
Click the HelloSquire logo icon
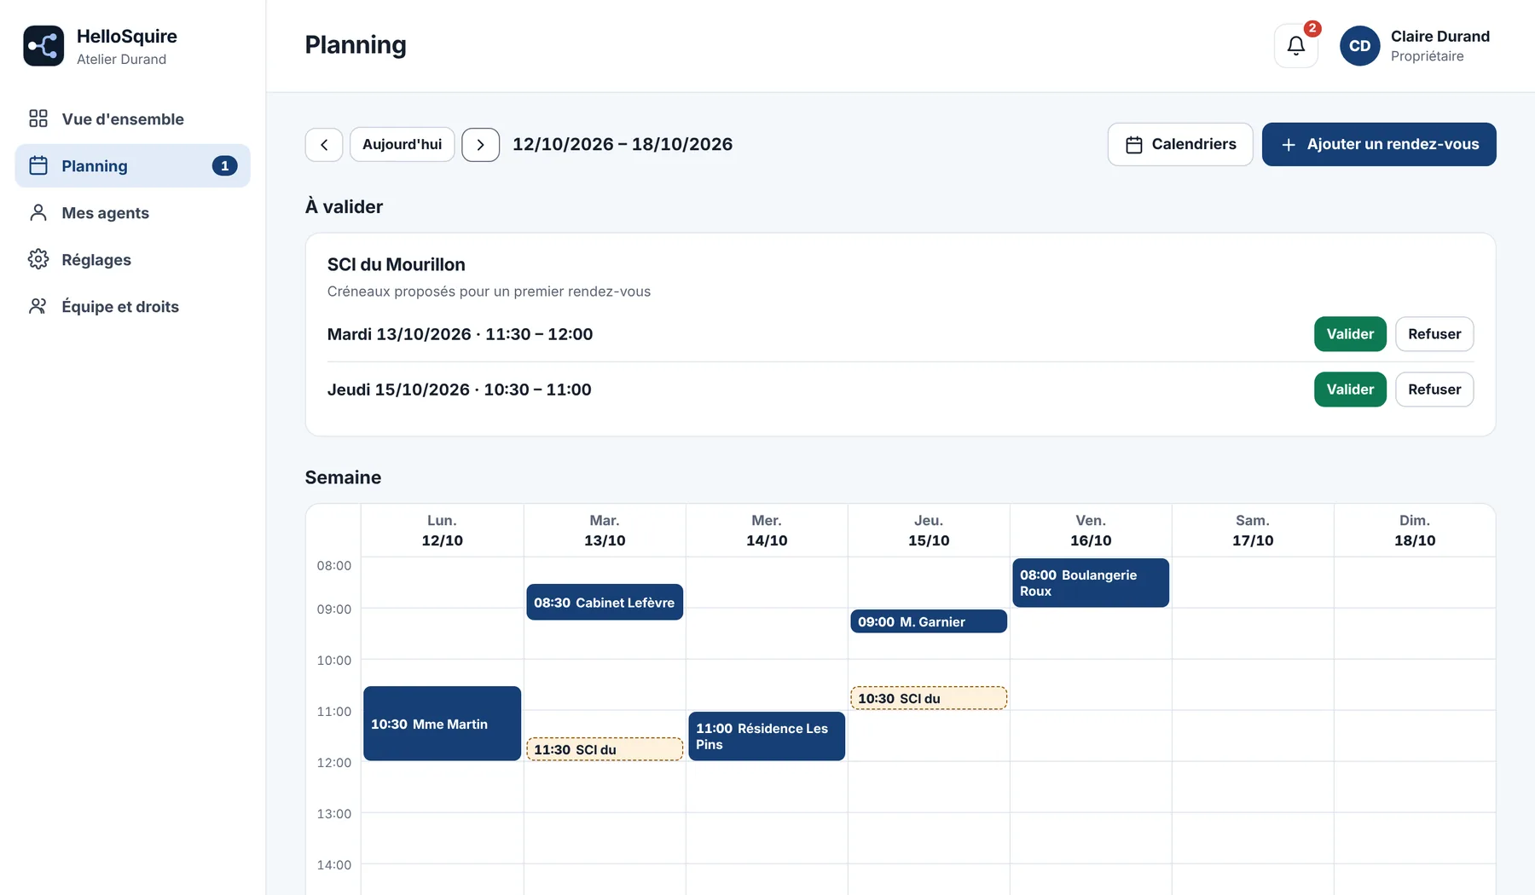tap(43, 46)
